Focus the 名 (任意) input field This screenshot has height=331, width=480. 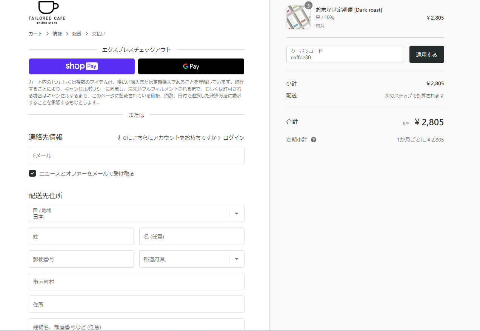point(192,236)
